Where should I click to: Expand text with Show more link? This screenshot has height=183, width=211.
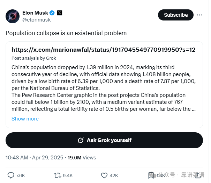tap(25, 119)
